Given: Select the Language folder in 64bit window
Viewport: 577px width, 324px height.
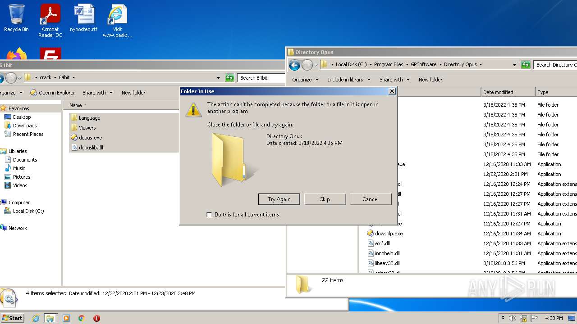Looking at the screenshot, I should pos(89,118).
